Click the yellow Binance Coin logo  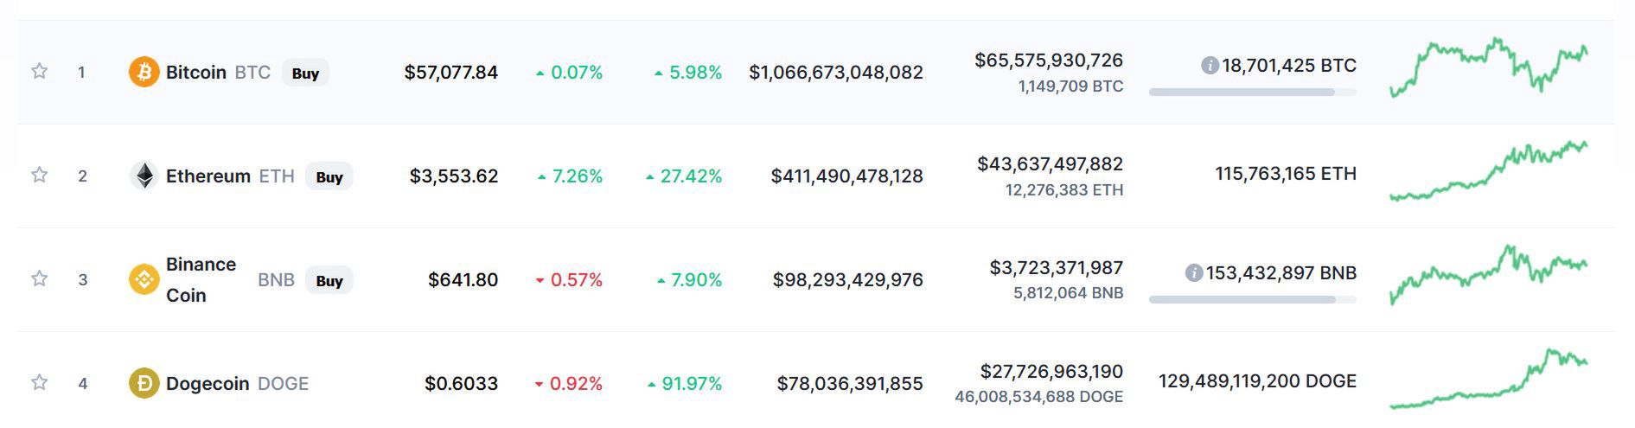(144, 279)
